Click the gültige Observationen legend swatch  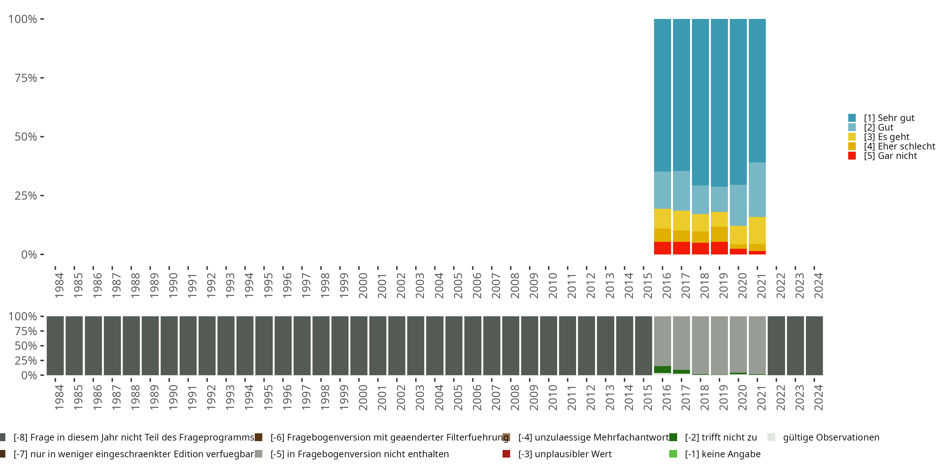point(771,437)
